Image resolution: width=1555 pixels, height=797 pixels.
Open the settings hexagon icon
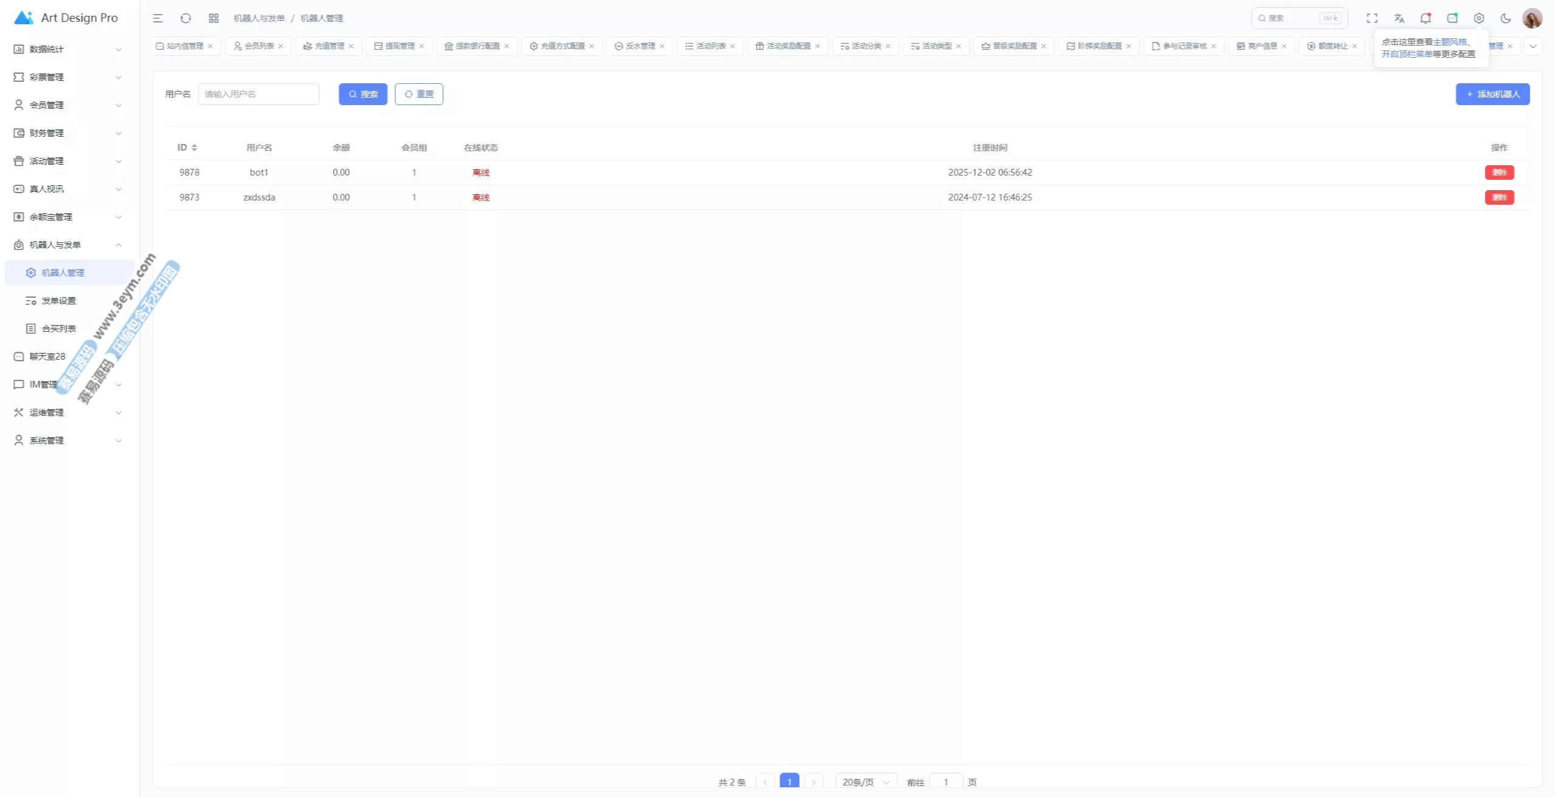[x=1478, y=18]
